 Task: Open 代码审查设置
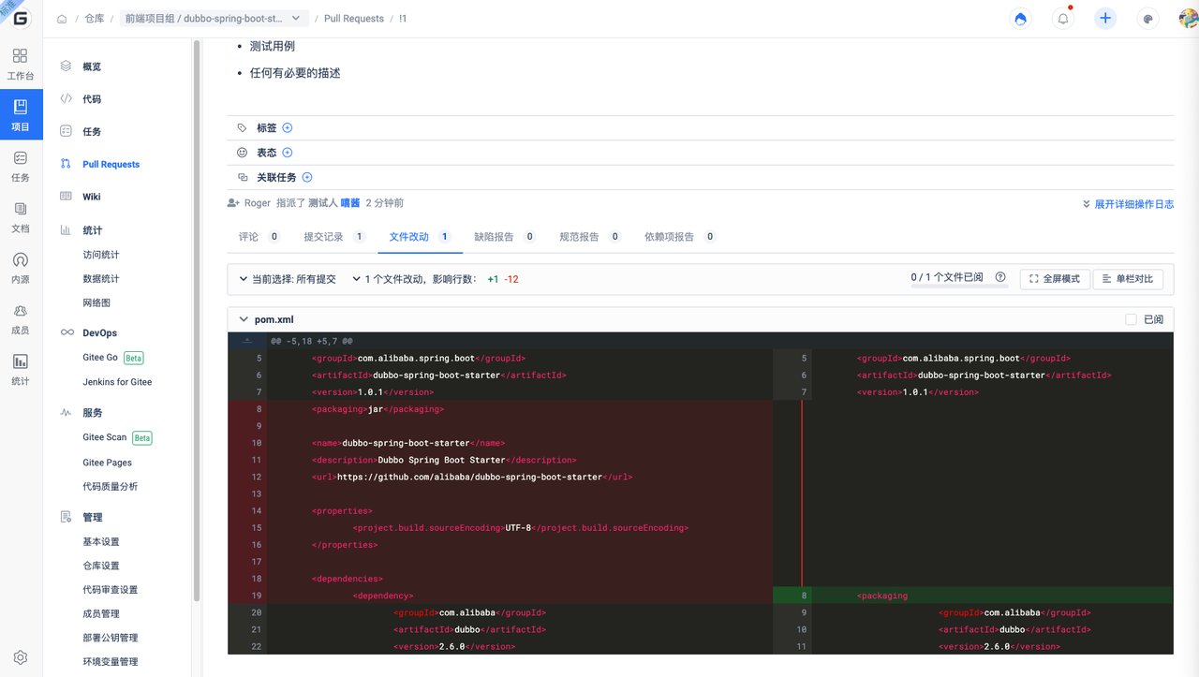coord(111,590)
